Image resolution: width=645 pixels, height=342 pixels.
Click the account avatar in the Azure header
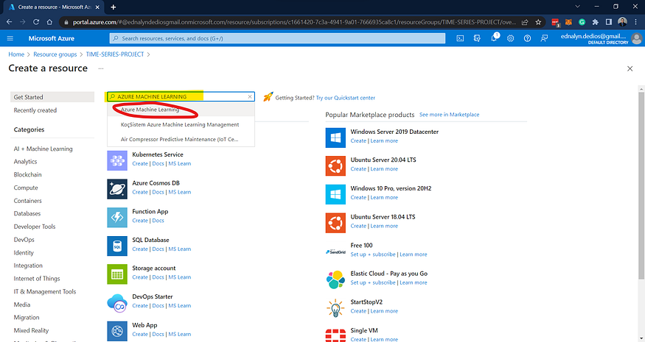point(636,38)
